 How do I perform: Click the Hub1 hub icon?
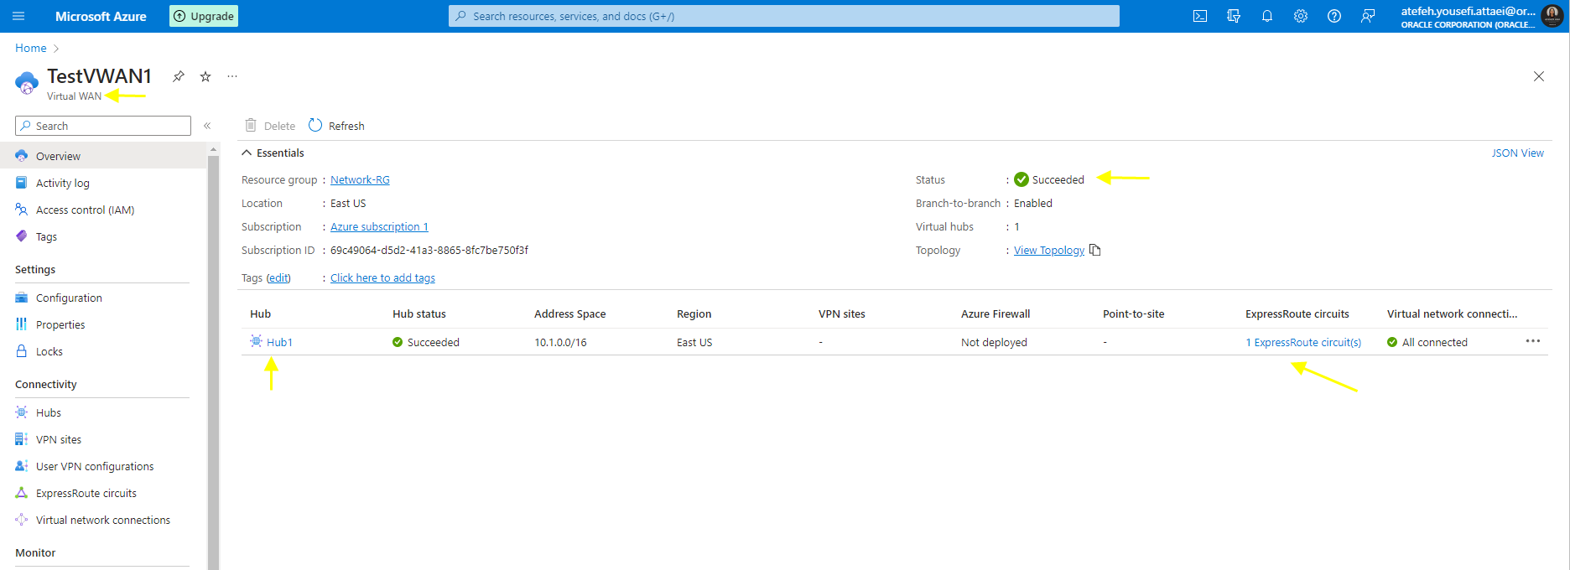click(x=256, y=341)
